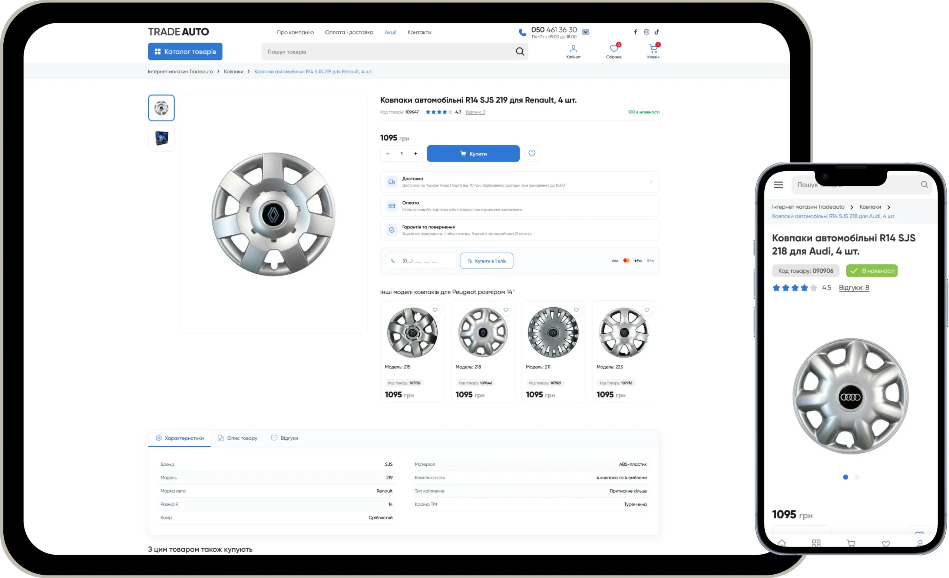Open the Відгуки: 8 link on the phone
Viewport: 949px width, 578px height.
[x=854, y=287]
